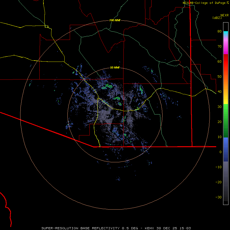The image size is (230, 230).
Task: Click the -20 value on reflectivity scale
Action: pos(218,182)
